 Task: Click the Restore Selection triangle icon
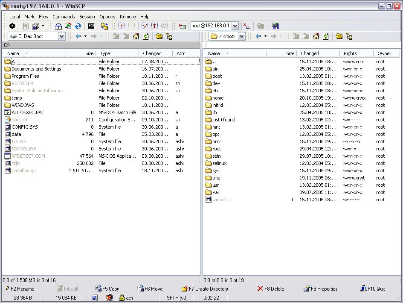[x=145, y=26]
